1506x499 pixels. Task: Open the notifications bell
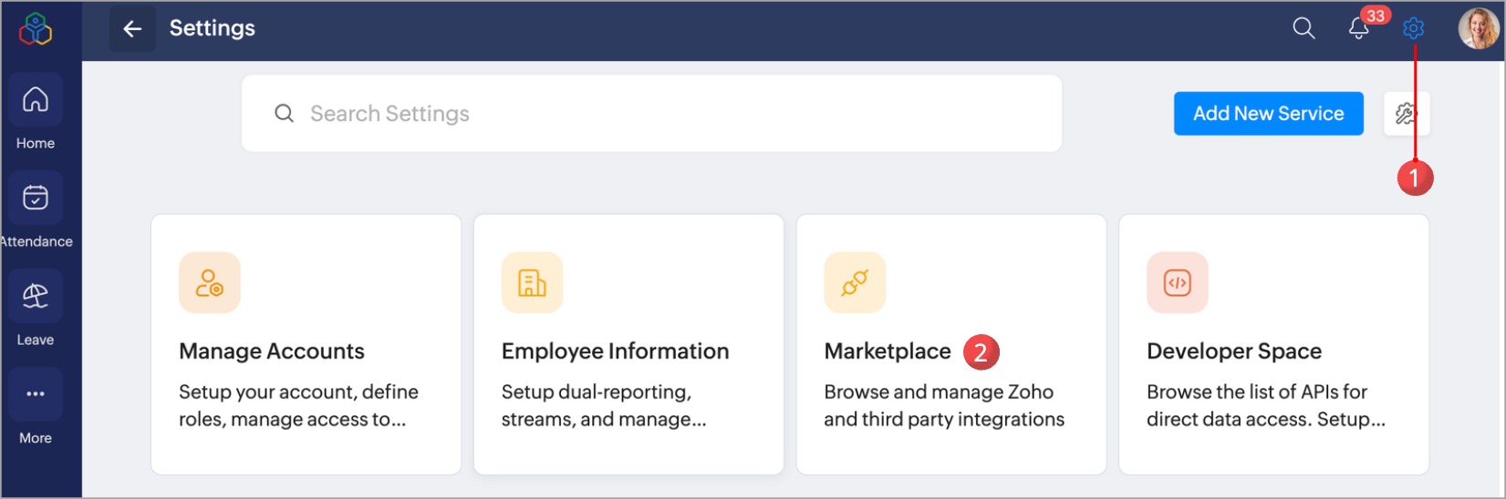pyautogui.click(x=1358, y=29)
